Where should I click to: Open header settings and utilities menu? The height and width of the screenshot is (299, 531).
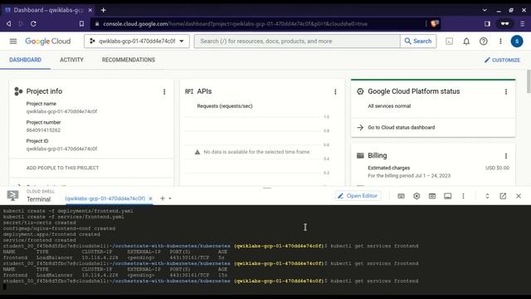tap(500, 42)
